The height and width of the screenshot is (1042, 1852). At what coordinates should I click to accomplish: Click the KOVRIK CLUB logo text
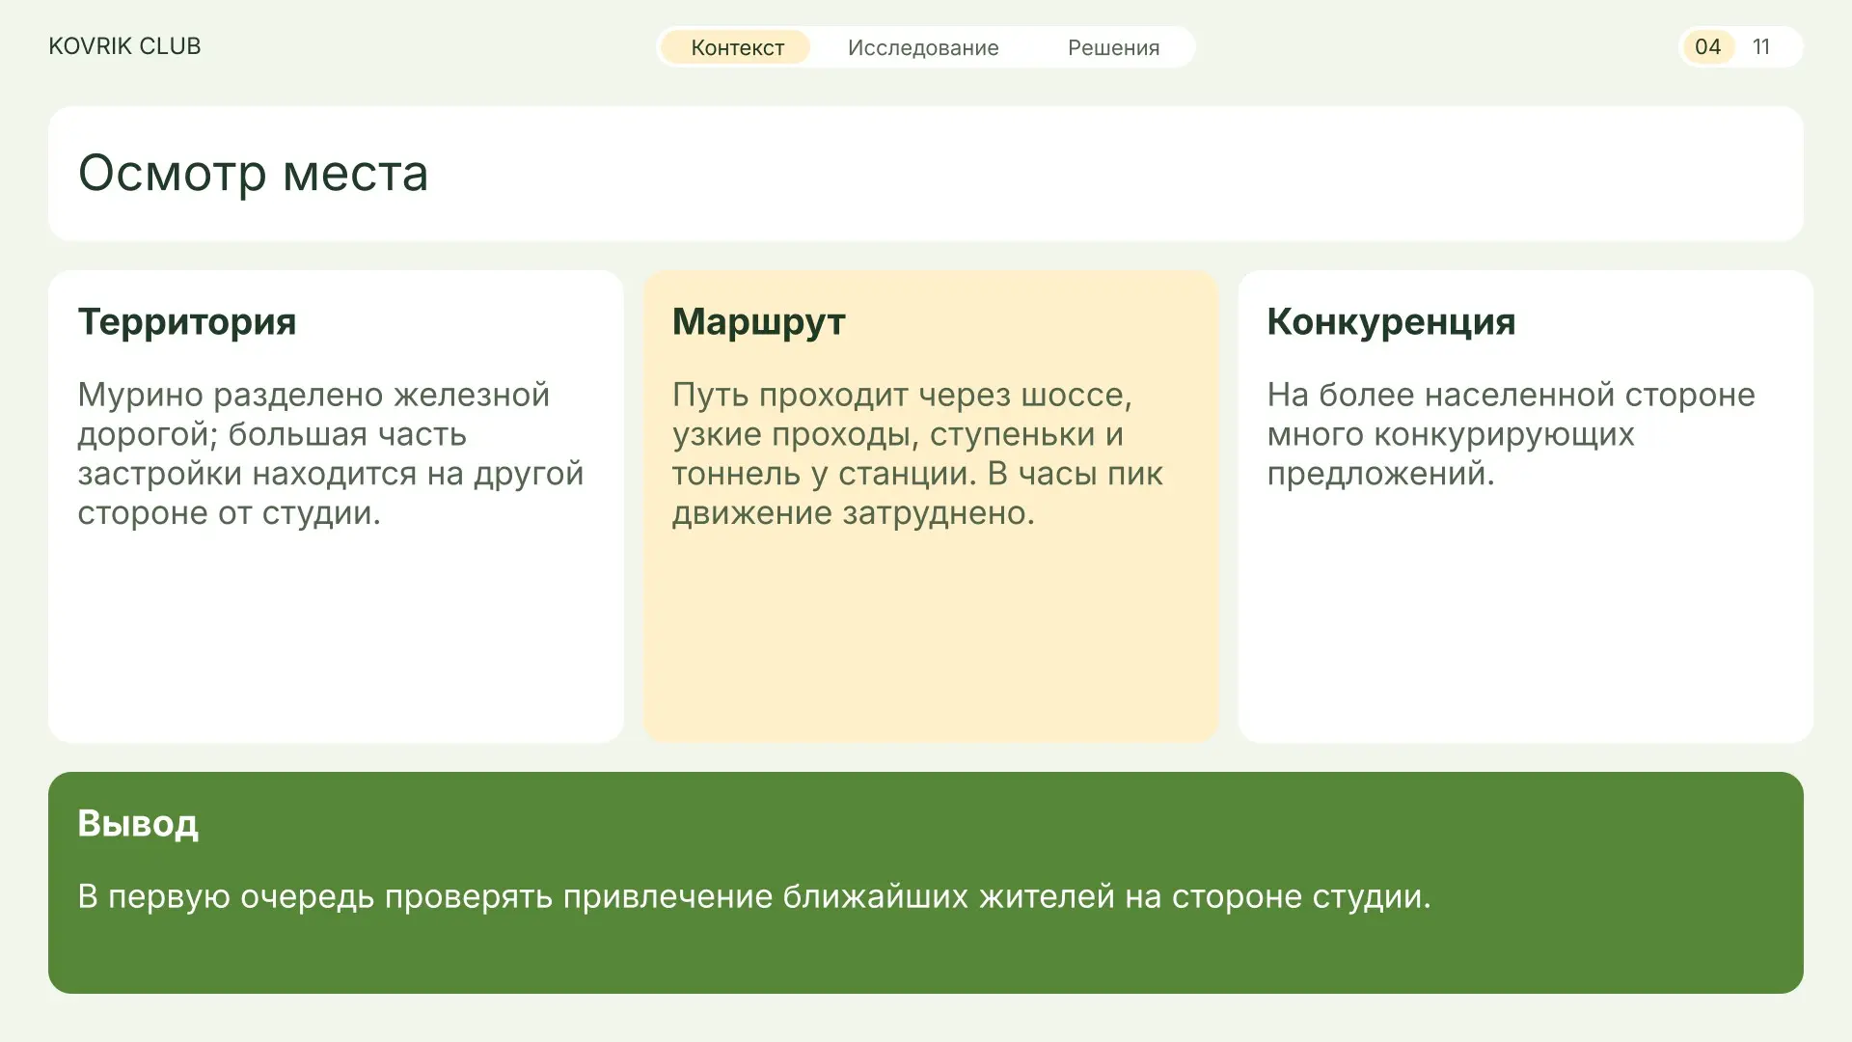[x=124, y=46]
